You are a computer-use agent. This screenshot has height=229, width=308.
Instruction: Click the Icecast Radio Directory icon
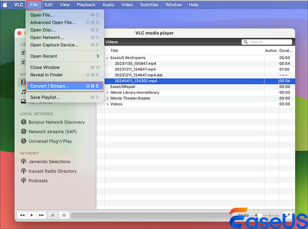(24, 171)
